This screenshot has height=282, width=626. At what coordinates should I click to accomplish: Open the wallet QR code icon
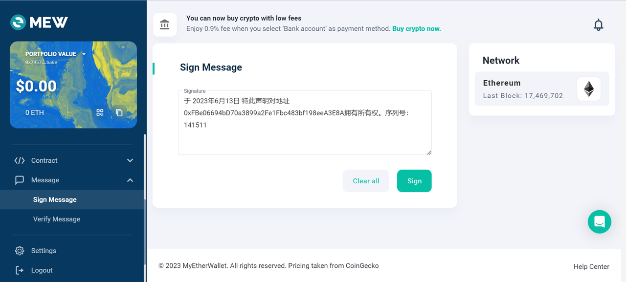[x=100, y=112]
